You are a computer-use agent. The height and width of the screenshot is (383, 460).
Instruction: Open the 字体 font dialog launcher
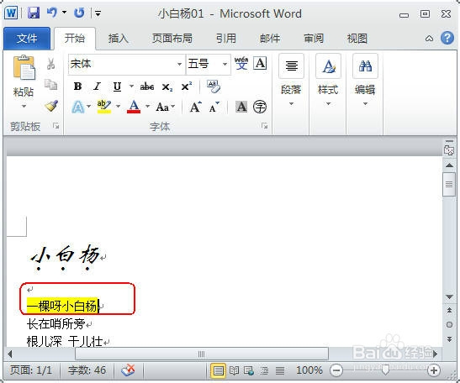tap(264, 126)
